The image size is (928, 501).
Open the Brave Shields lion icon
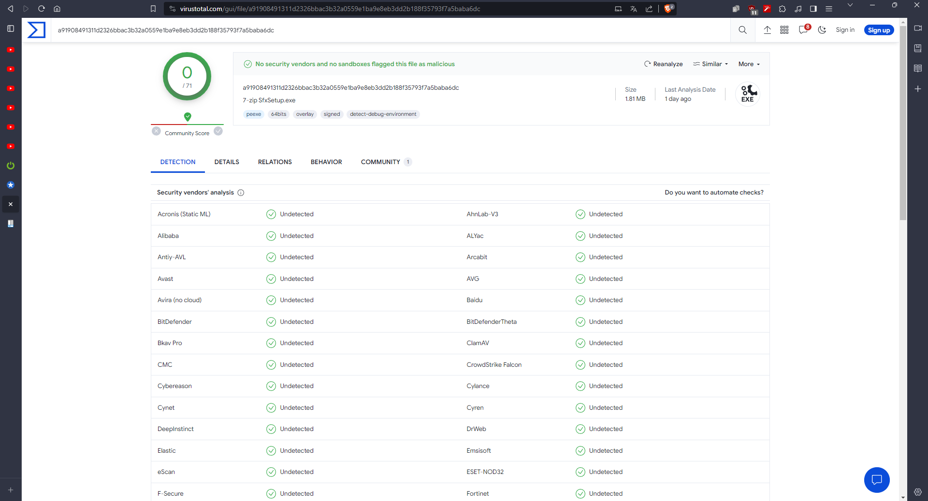coord(668,8)
